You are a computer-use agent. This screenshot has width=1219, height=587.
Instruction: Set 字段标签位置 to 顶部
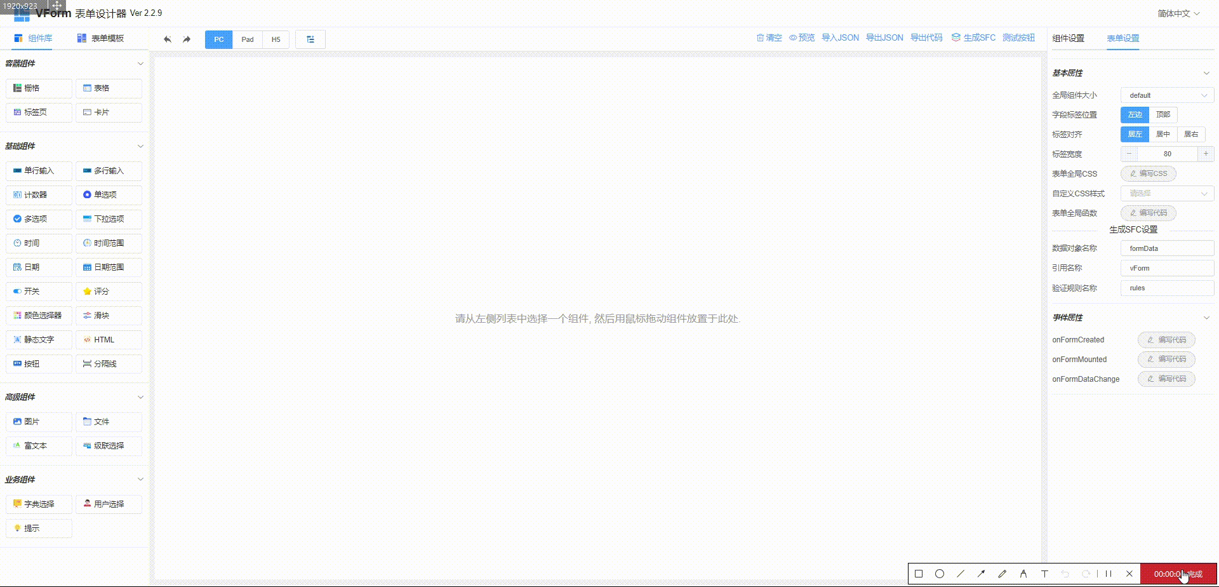[x=1162, y=115]
